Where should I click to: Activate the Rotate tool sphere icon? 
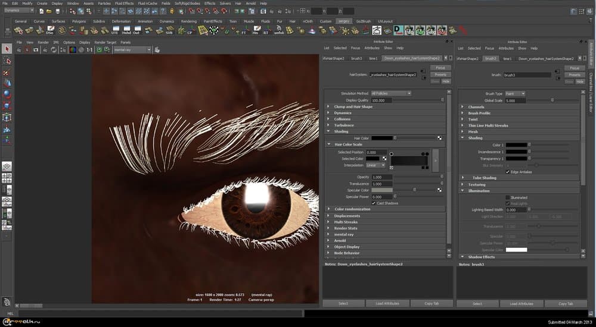pyautogui.click(x=7, y=94)
